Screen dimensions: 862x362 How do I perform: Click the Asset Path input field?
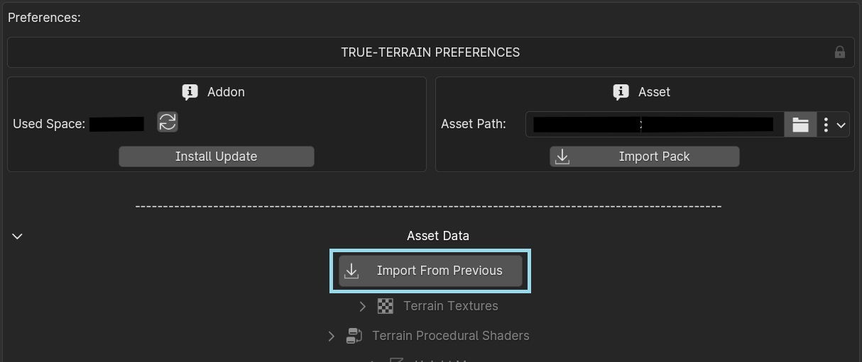pos(654,125)
